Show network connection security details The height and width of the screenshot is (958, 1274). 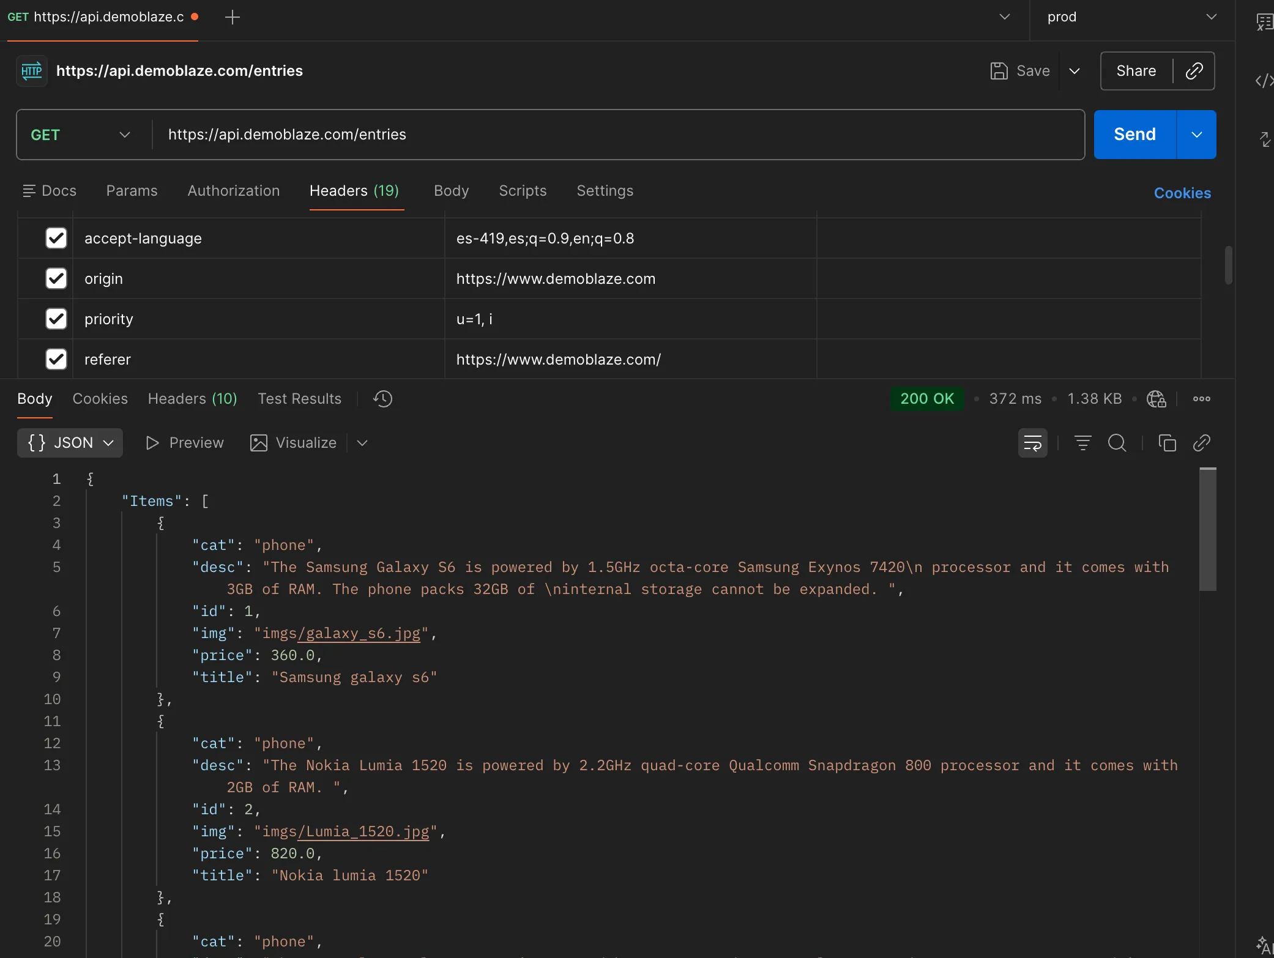point(1156,399)
